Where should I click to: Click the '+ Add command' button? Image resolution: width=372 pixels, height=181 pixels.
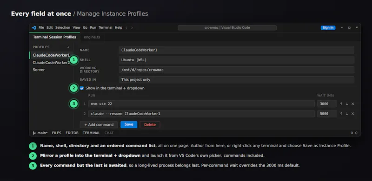(99, 125)
